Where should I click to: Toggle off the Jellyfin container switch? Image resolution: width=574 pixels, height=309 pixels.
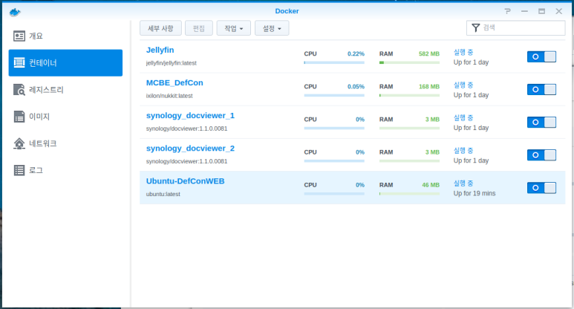coord(541,56)
